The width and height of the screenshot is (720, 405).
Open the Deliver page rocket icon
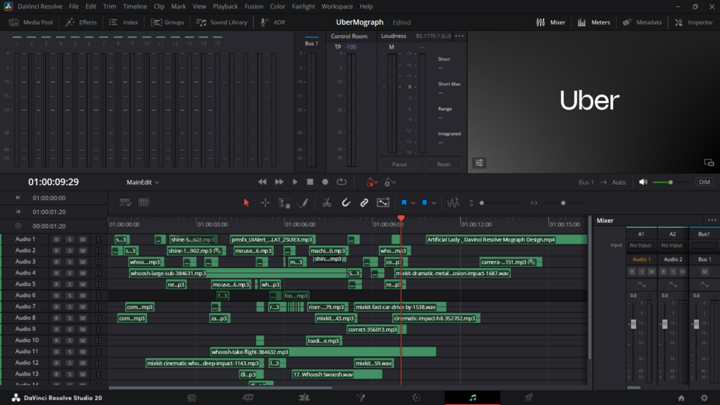pyautogui.click(x=529, y=398)
